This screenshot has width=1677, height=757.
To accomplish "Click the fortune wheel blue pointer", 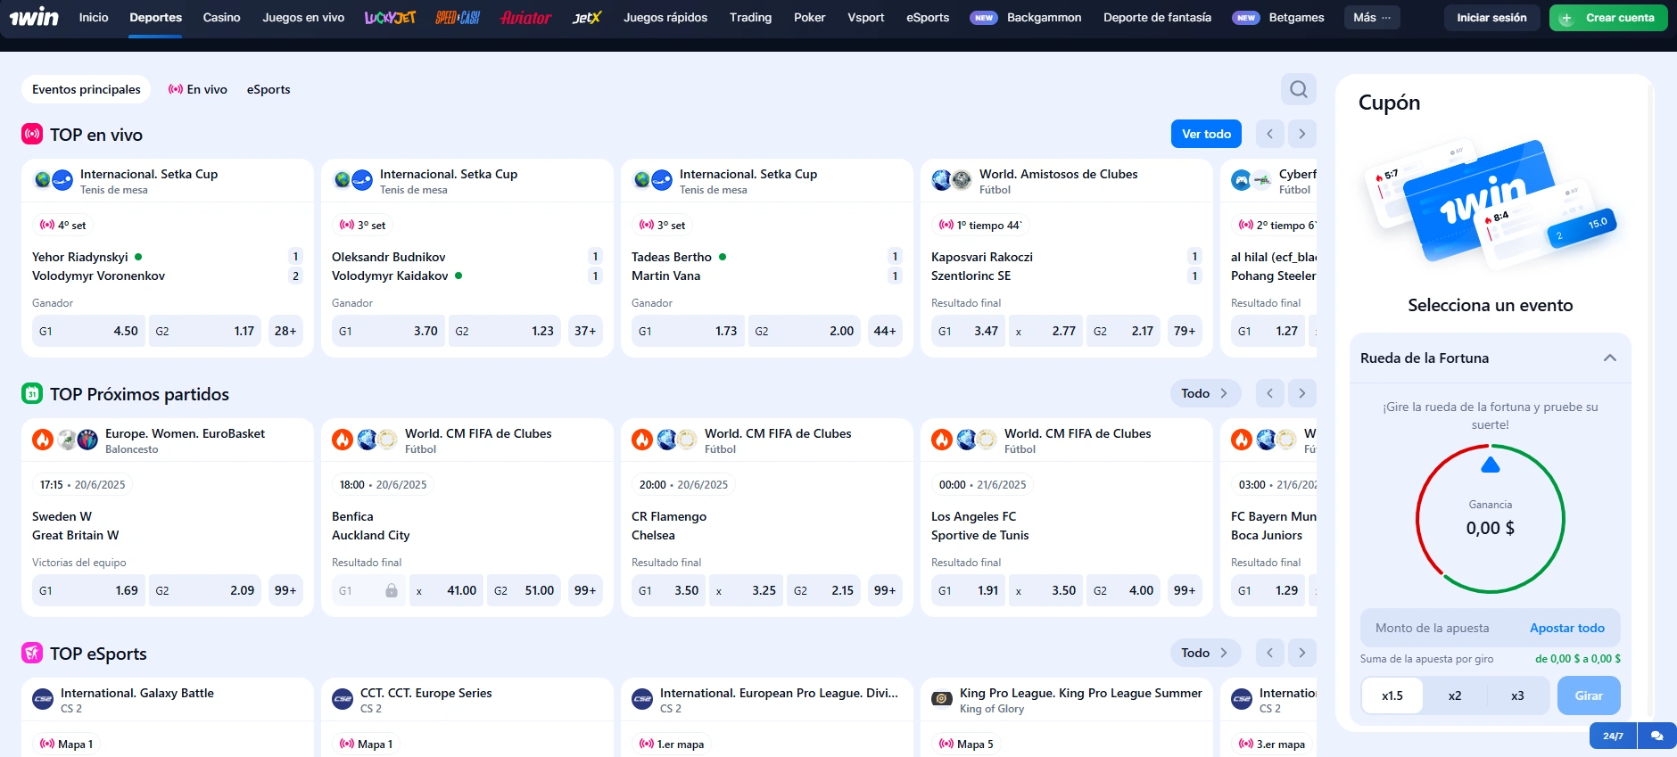I will click(1491, 465).
